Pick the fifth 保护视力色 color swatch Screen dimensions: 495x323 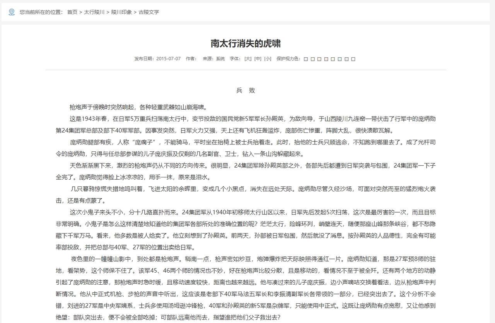click(x=333, y=59)
